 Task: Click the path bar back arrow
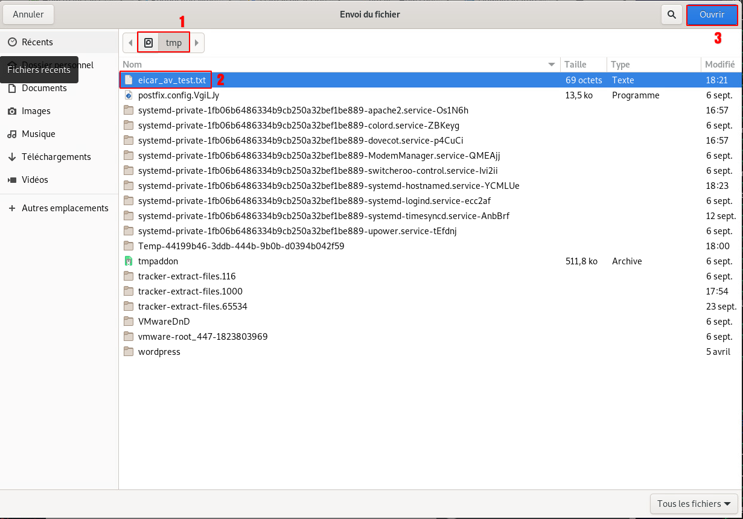(x=130, y=43)
